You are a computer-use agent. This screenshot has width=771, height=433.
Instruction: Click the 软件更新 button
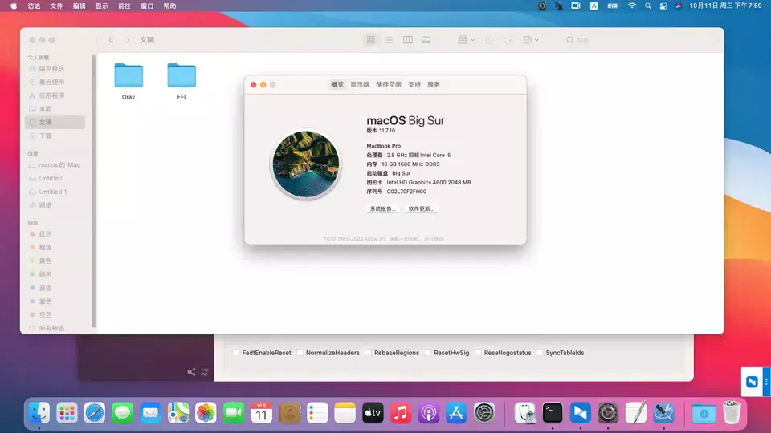click(422, 208)
